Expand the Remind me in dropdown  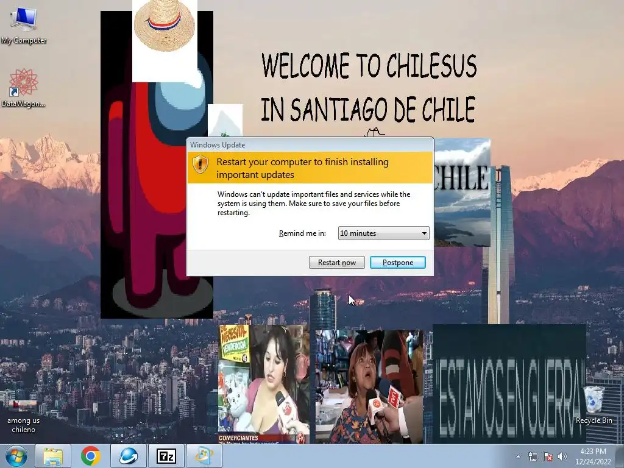(x=384, y=233)
